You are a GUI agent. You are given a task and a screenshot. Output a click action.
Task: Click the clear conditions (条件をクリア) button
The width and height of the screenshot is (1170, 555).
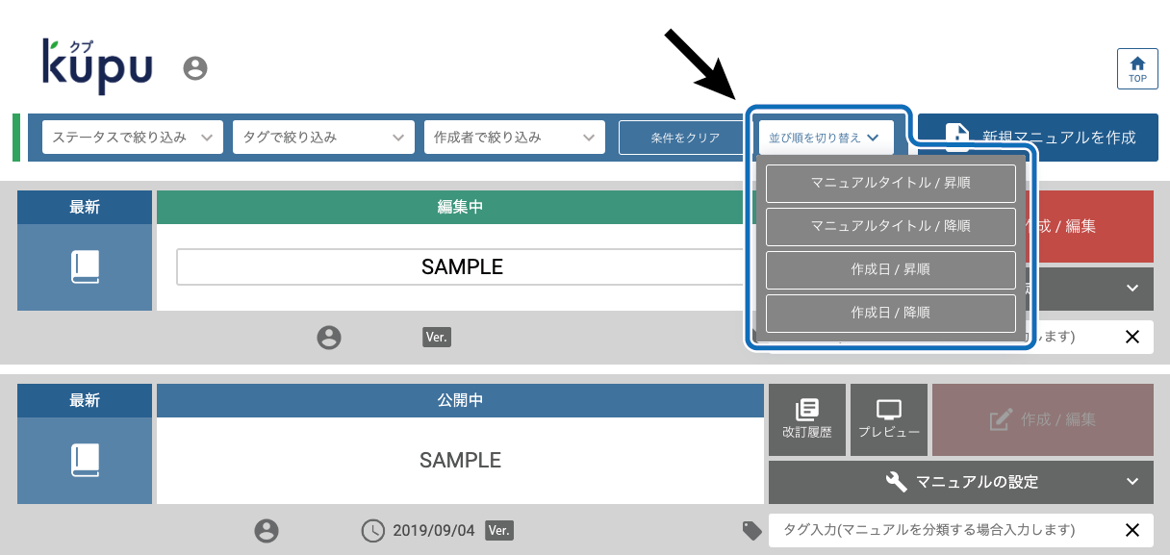pyautogui.click(x=685, y=138)
